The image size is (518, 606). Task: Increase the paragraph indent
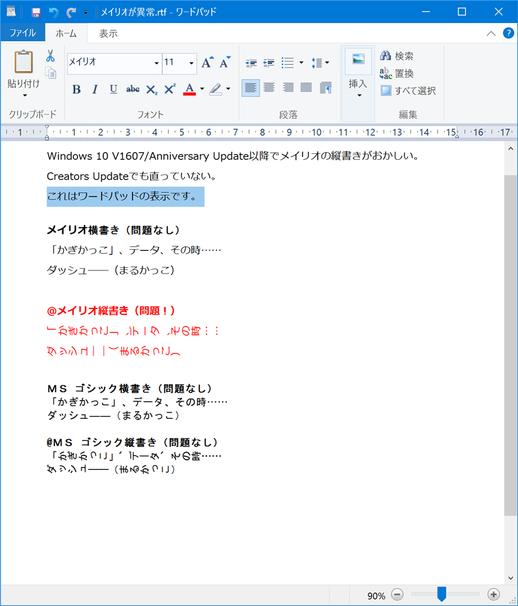pyautogui.click(x=269, y=63)
